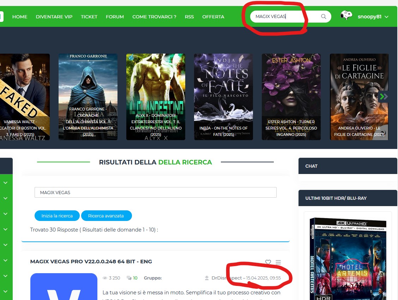Screen dimensions: 398x300
Task: Open MAGIX VEGAS PRO V22.0.0.248 64 BIT - ENG title
Action: (x=91, y=262)
